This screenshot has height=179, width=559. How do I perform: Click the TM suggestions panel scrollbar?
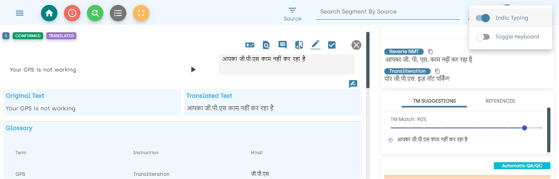(x=549, y=130)
